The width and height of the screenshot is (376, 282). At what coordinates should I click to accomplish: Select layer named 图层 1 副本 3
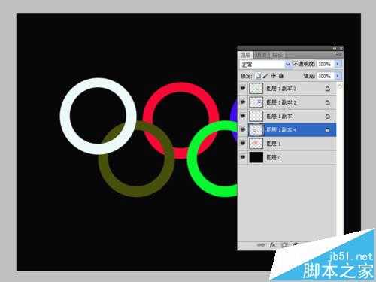[x=281, y=89]
